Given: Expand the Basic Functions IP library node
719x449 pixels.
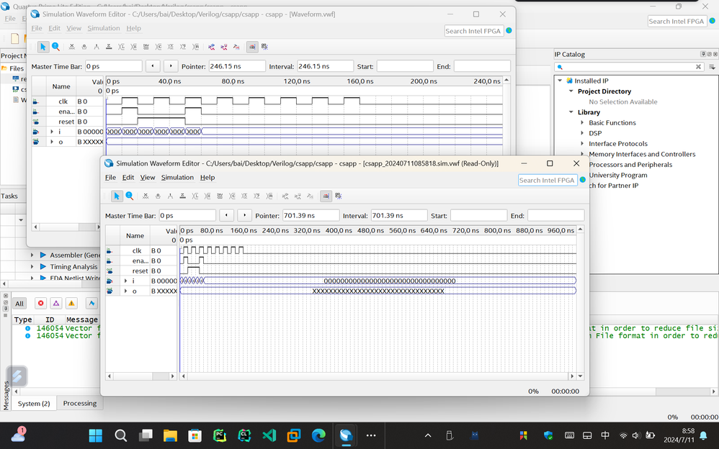Looking at the screenshot, I should 583,123.
